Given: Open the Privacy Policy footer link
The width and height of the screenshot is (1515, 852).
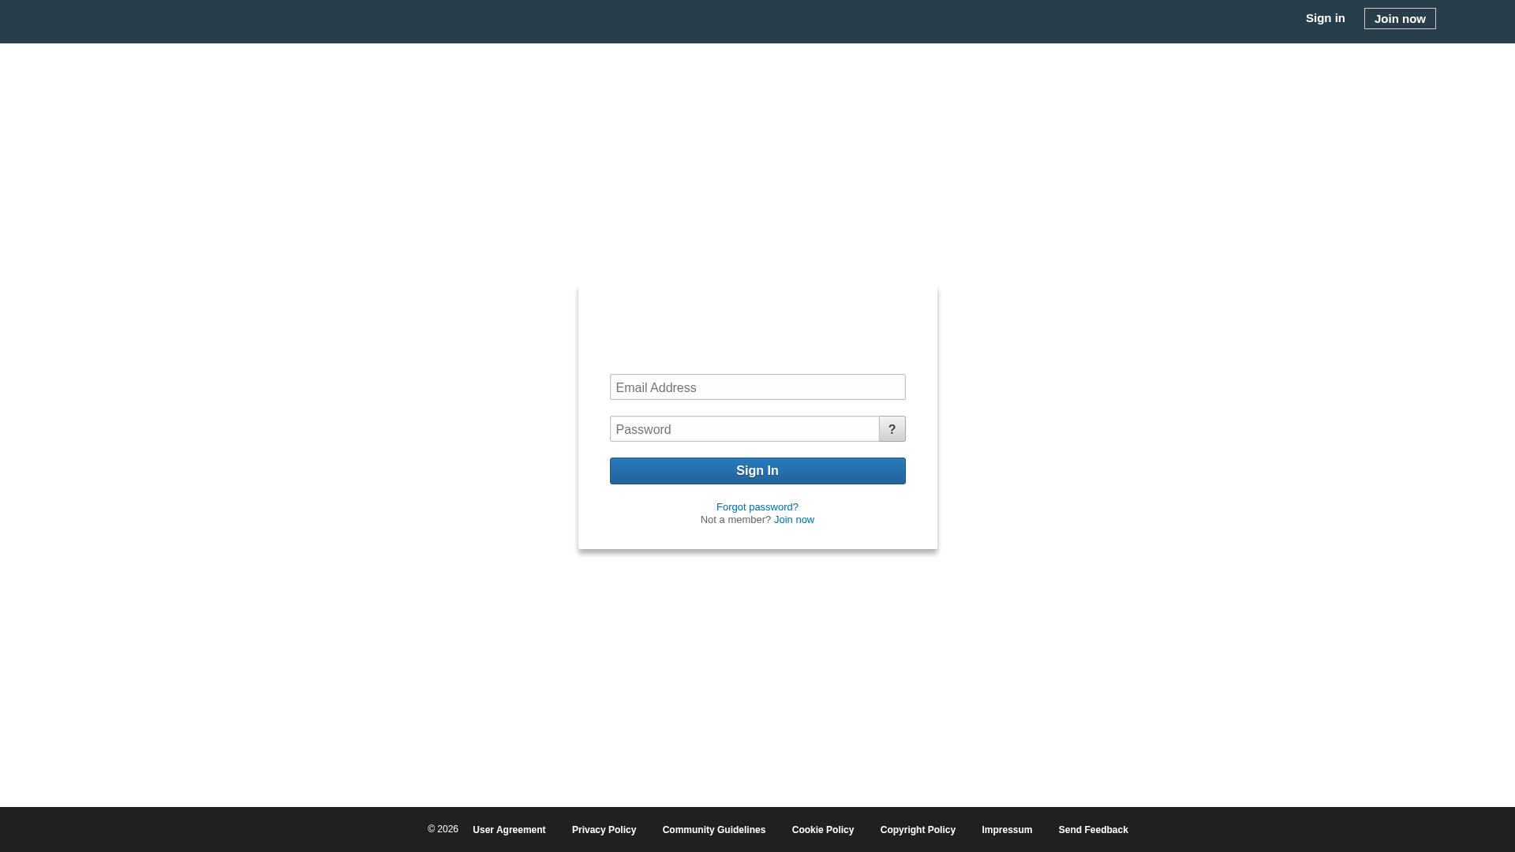Looking at the screenshot, I should pyautogui.click(x=604, y=830).
